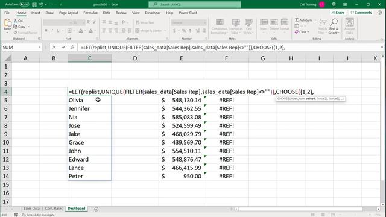Click the Sort & Filter icon
Screen dimensions: 386x217
[x=323, y=23]
